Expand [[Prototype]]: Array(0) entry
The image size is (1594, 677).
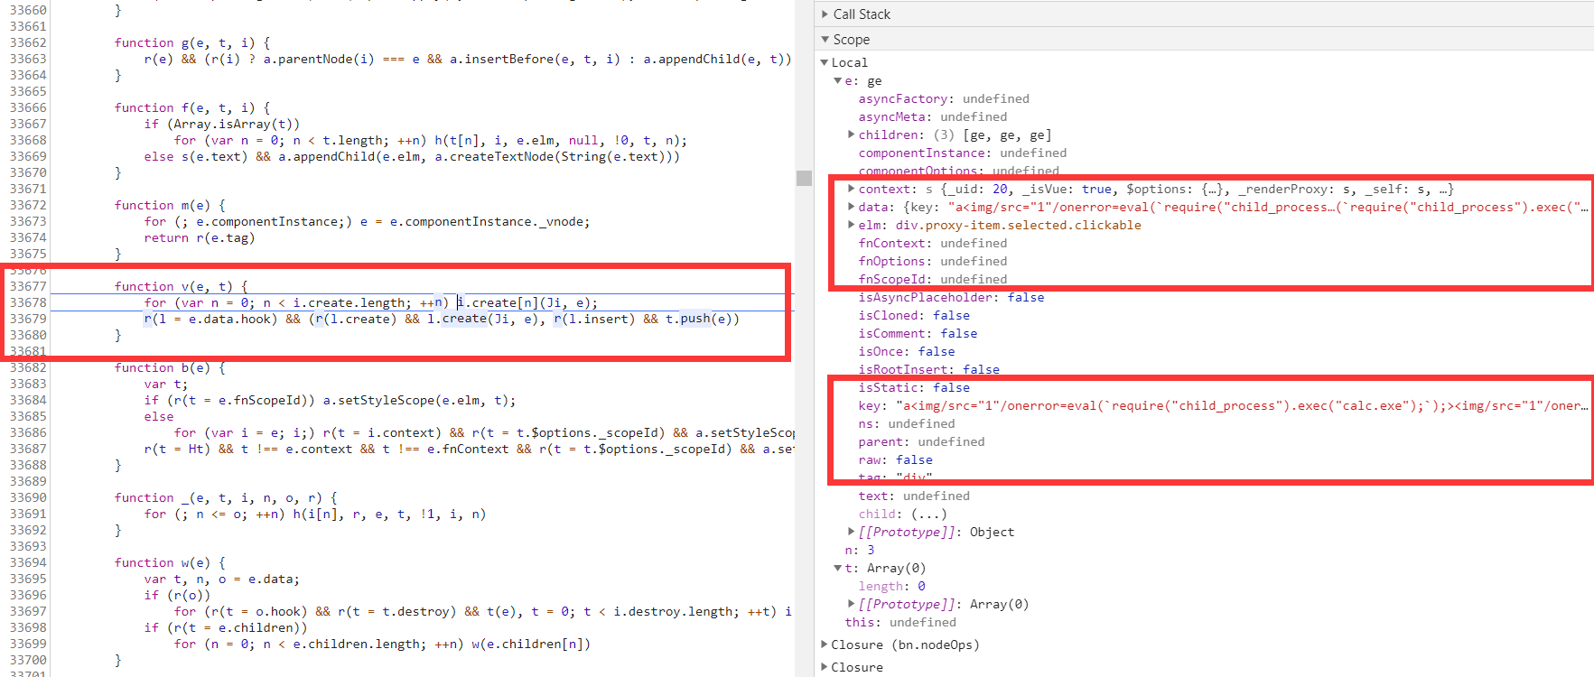tap(851, 604)
